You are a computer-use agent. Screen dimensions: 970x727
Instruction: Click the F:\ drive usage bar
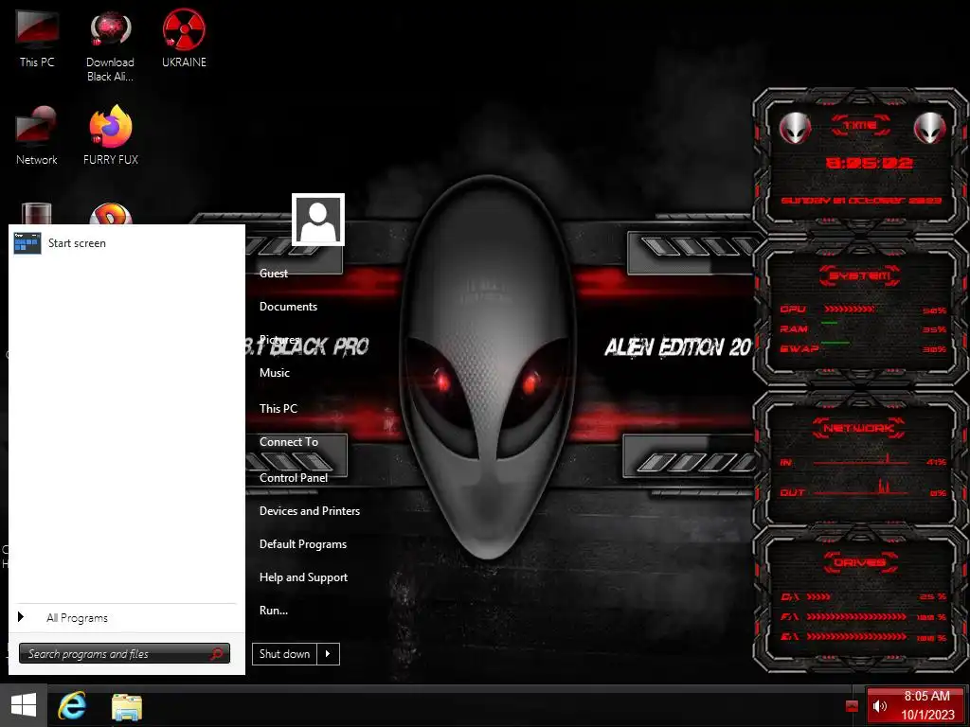coord(856,617)
